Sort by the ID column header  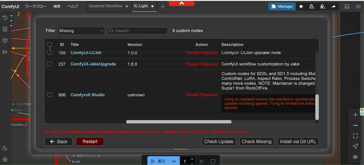tap(62, 45)
